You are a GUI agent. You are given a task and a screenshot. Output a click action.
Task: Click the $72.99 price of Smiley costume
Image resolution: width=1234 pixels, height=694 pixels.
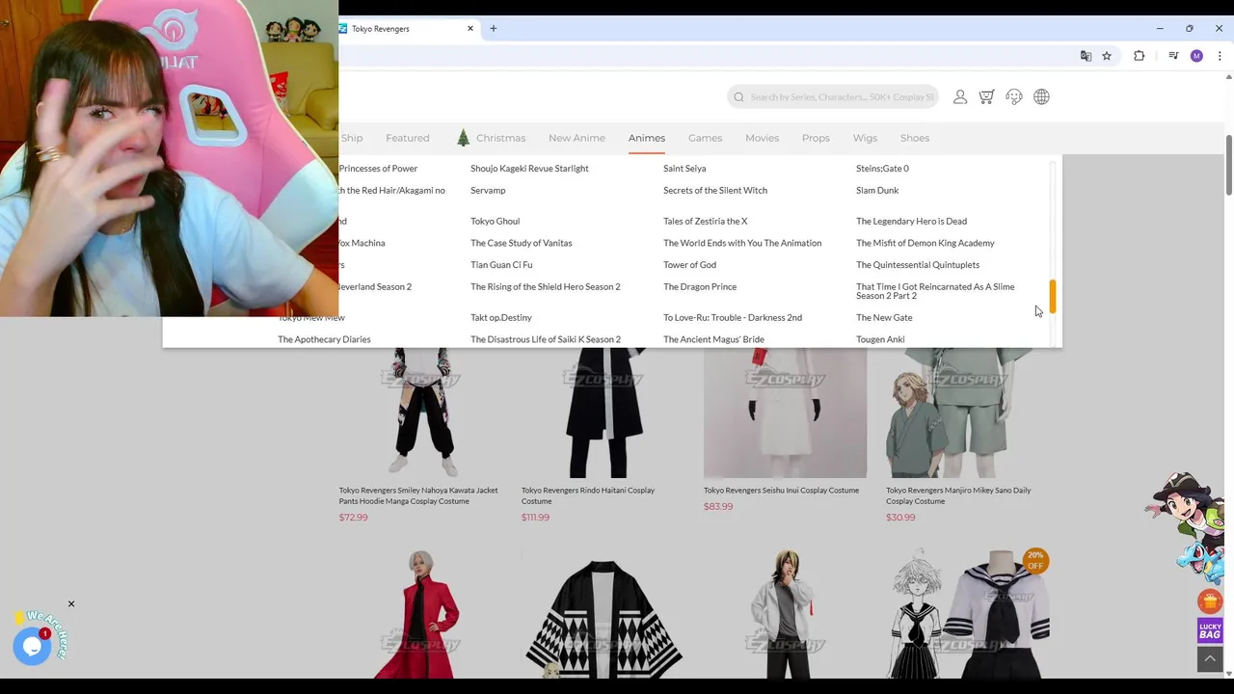[x=353, y=517]
